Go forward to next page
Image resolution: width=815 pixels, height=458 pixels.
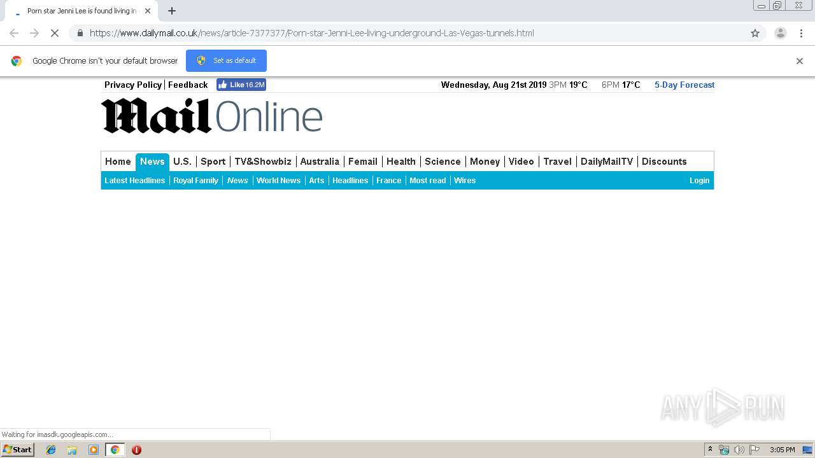click(34, 33)
